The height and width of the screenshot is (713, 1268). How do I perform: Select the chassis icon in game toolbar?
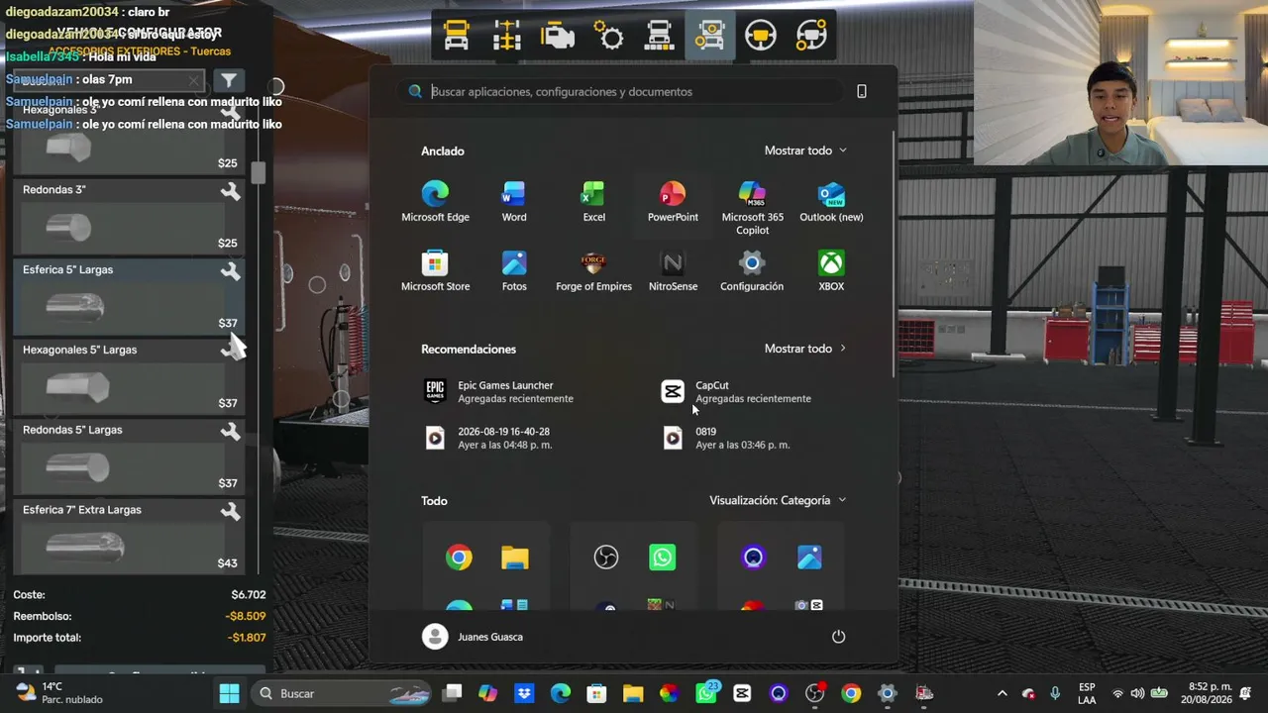click(x=507, y=36)
